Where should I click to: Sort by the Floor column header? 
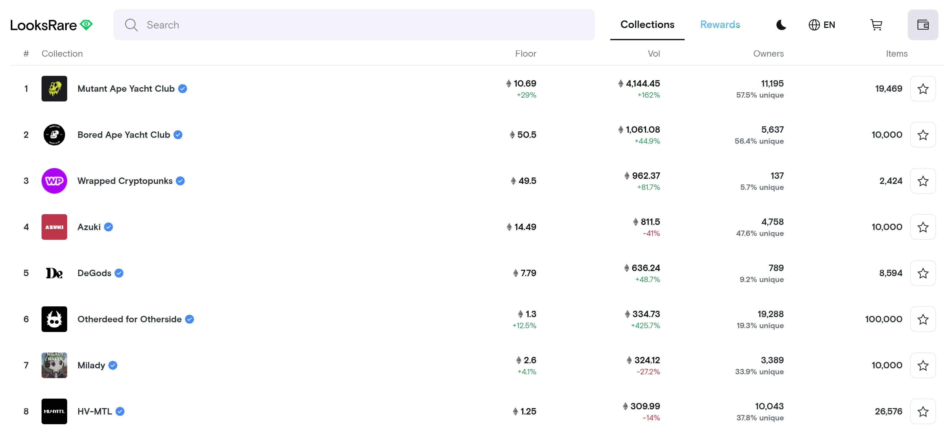coord(525,54)
